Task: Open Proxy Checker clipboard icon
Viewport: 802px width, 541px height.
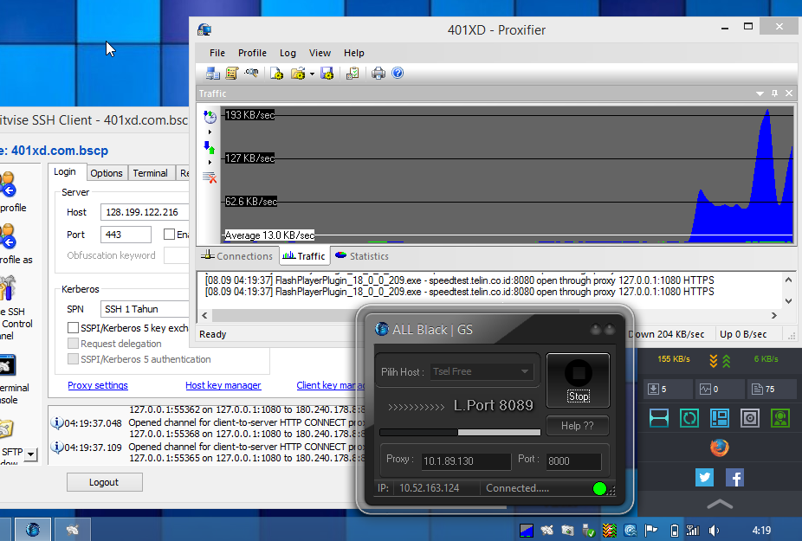Action: tap(352, 73)
